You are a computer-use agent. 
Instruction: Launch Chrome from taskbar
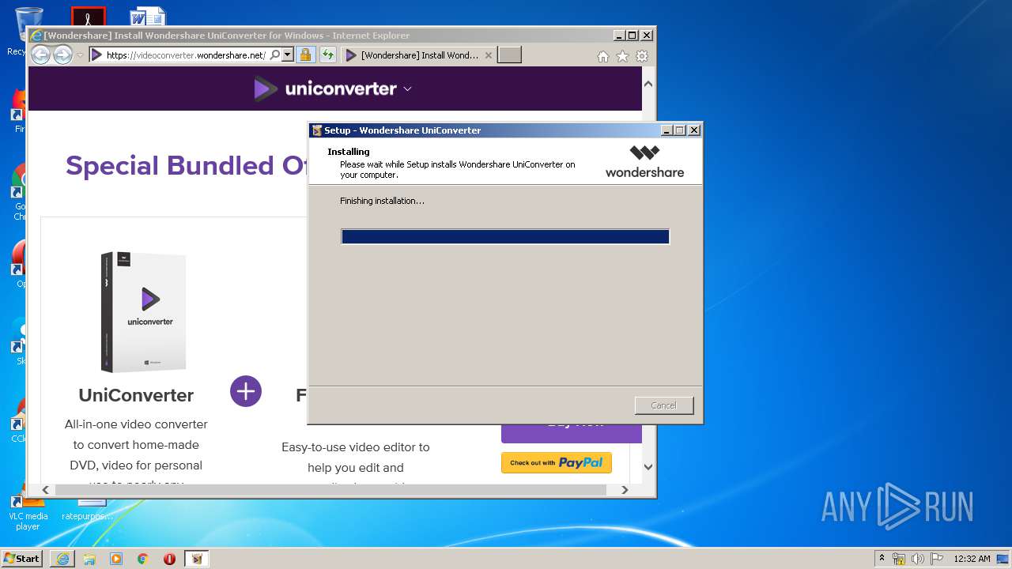[x=143, y=559]
